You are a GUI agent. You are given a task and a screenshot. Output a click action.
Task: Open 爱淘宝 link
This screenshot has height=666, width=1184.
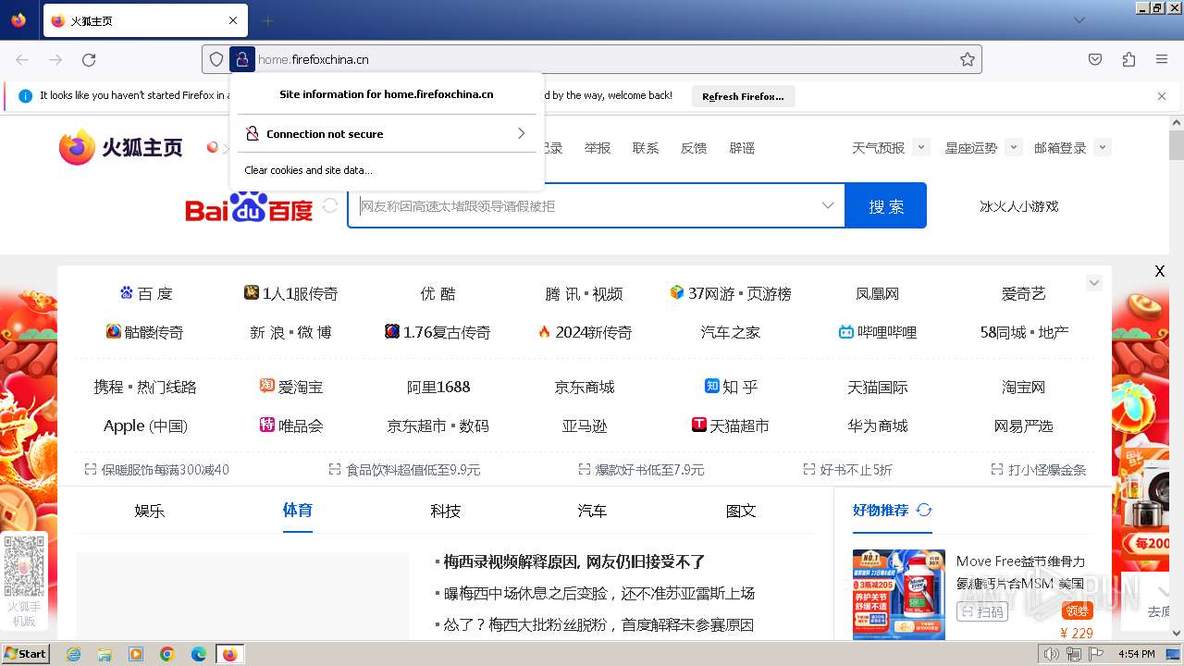[x=291, y=387]
